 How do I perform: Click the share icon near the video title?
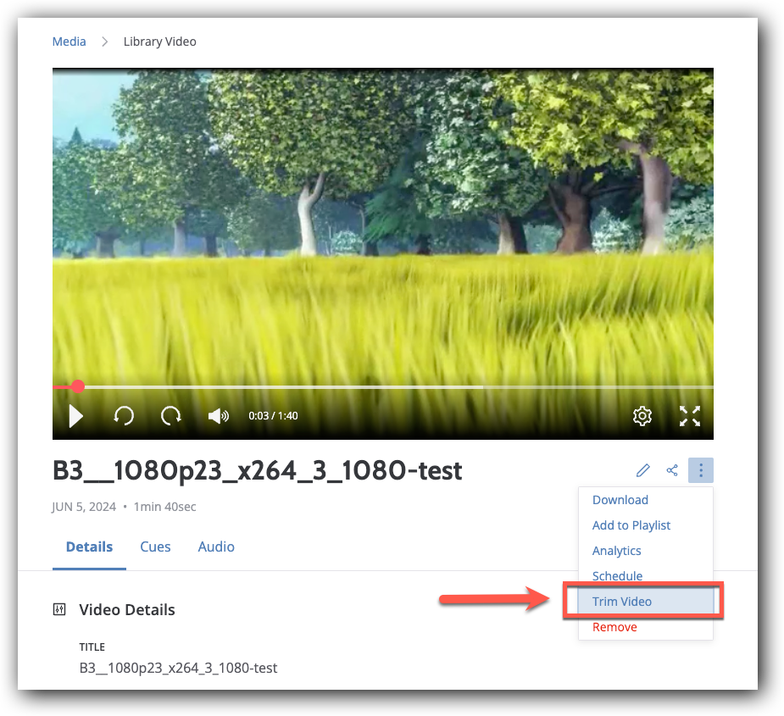(x=672, y=469)
